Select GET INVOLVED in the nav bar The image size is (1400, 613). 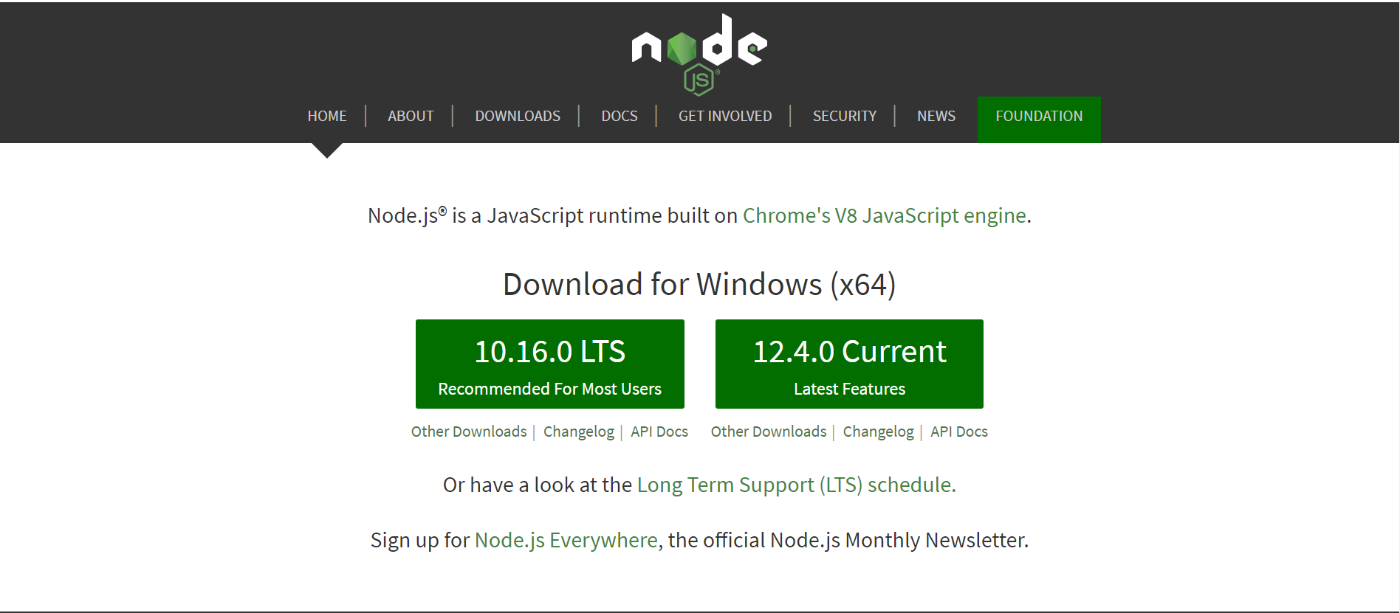point(725,116)
